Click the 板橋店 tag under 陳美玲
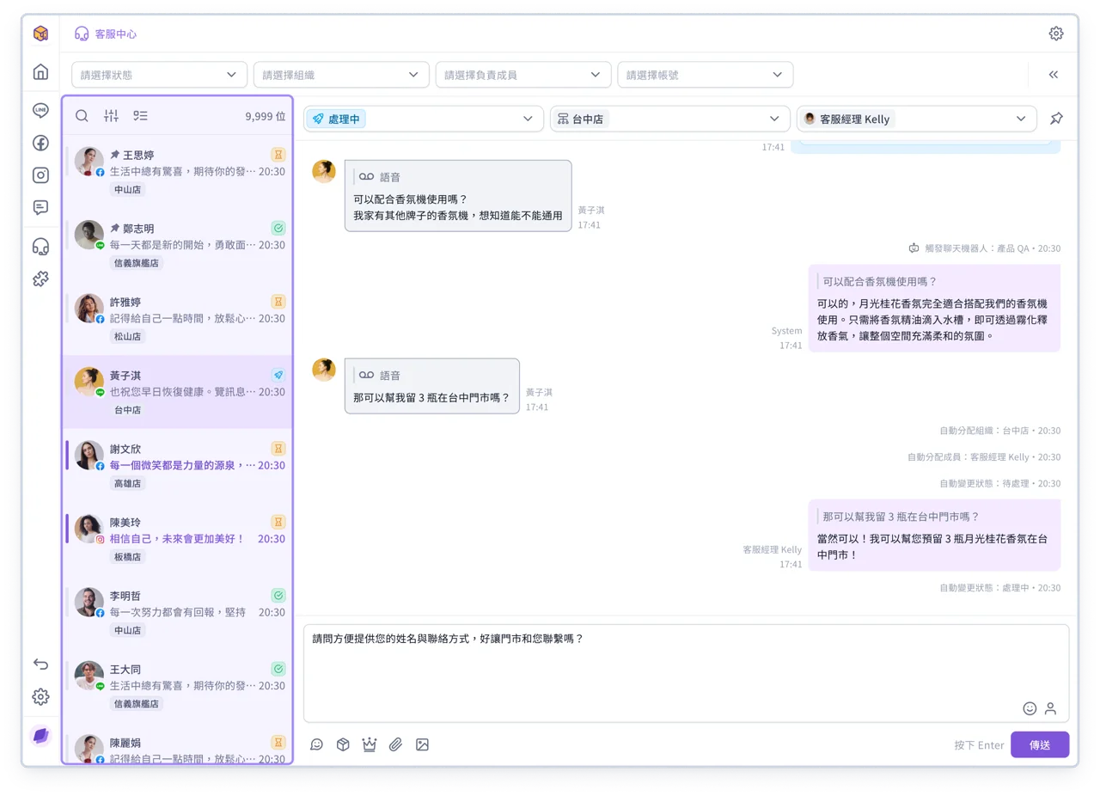 click(x=127, y=557)
